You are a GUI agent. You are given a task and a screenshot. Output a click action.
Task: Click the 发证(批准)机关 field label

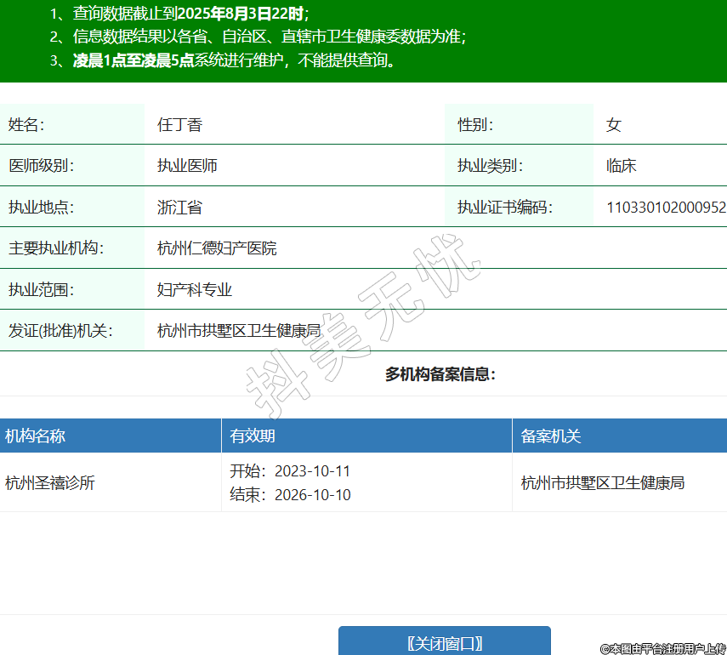click(60, 331)
